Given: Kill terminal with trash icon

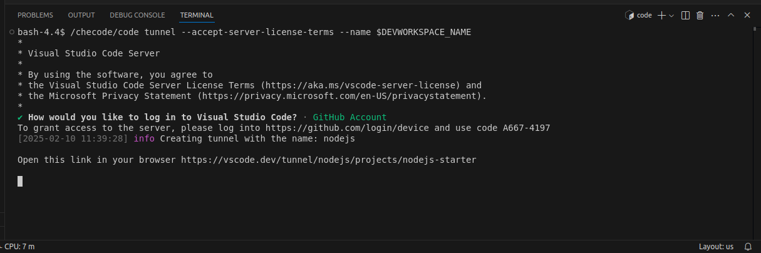Looking at the screenshot, I should [700, 15].
